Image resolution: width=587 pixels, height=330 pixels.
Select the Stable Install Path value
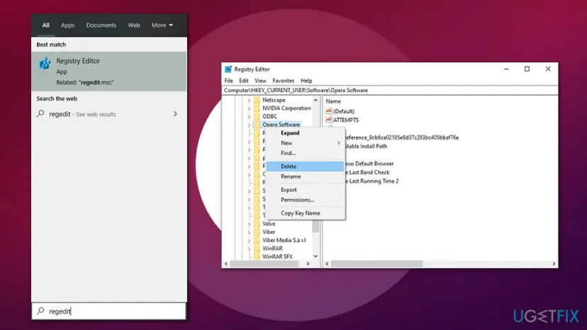pyautogui.click(x=365, y=147)
